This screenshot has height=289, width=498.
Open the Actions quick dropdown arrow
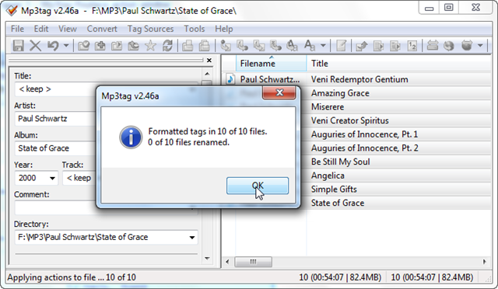pyautogui.click(x=323, y=46)
